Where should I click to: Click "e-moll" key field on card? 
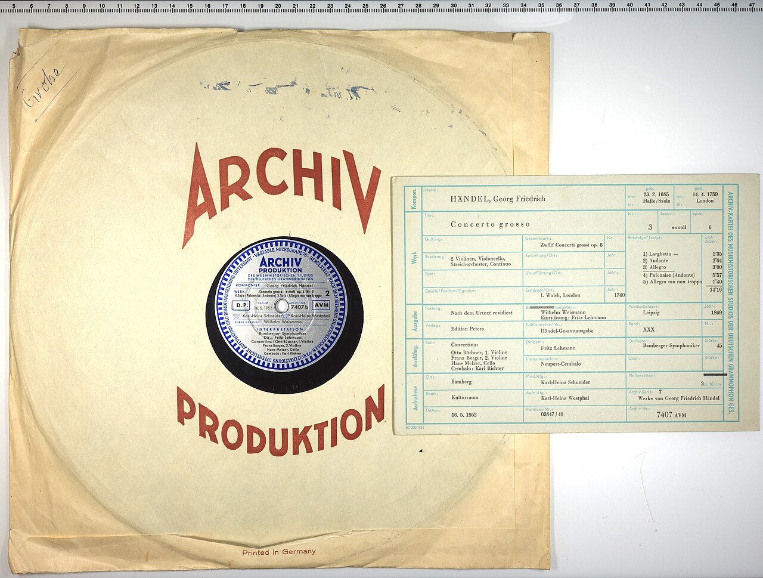[679, 228]
